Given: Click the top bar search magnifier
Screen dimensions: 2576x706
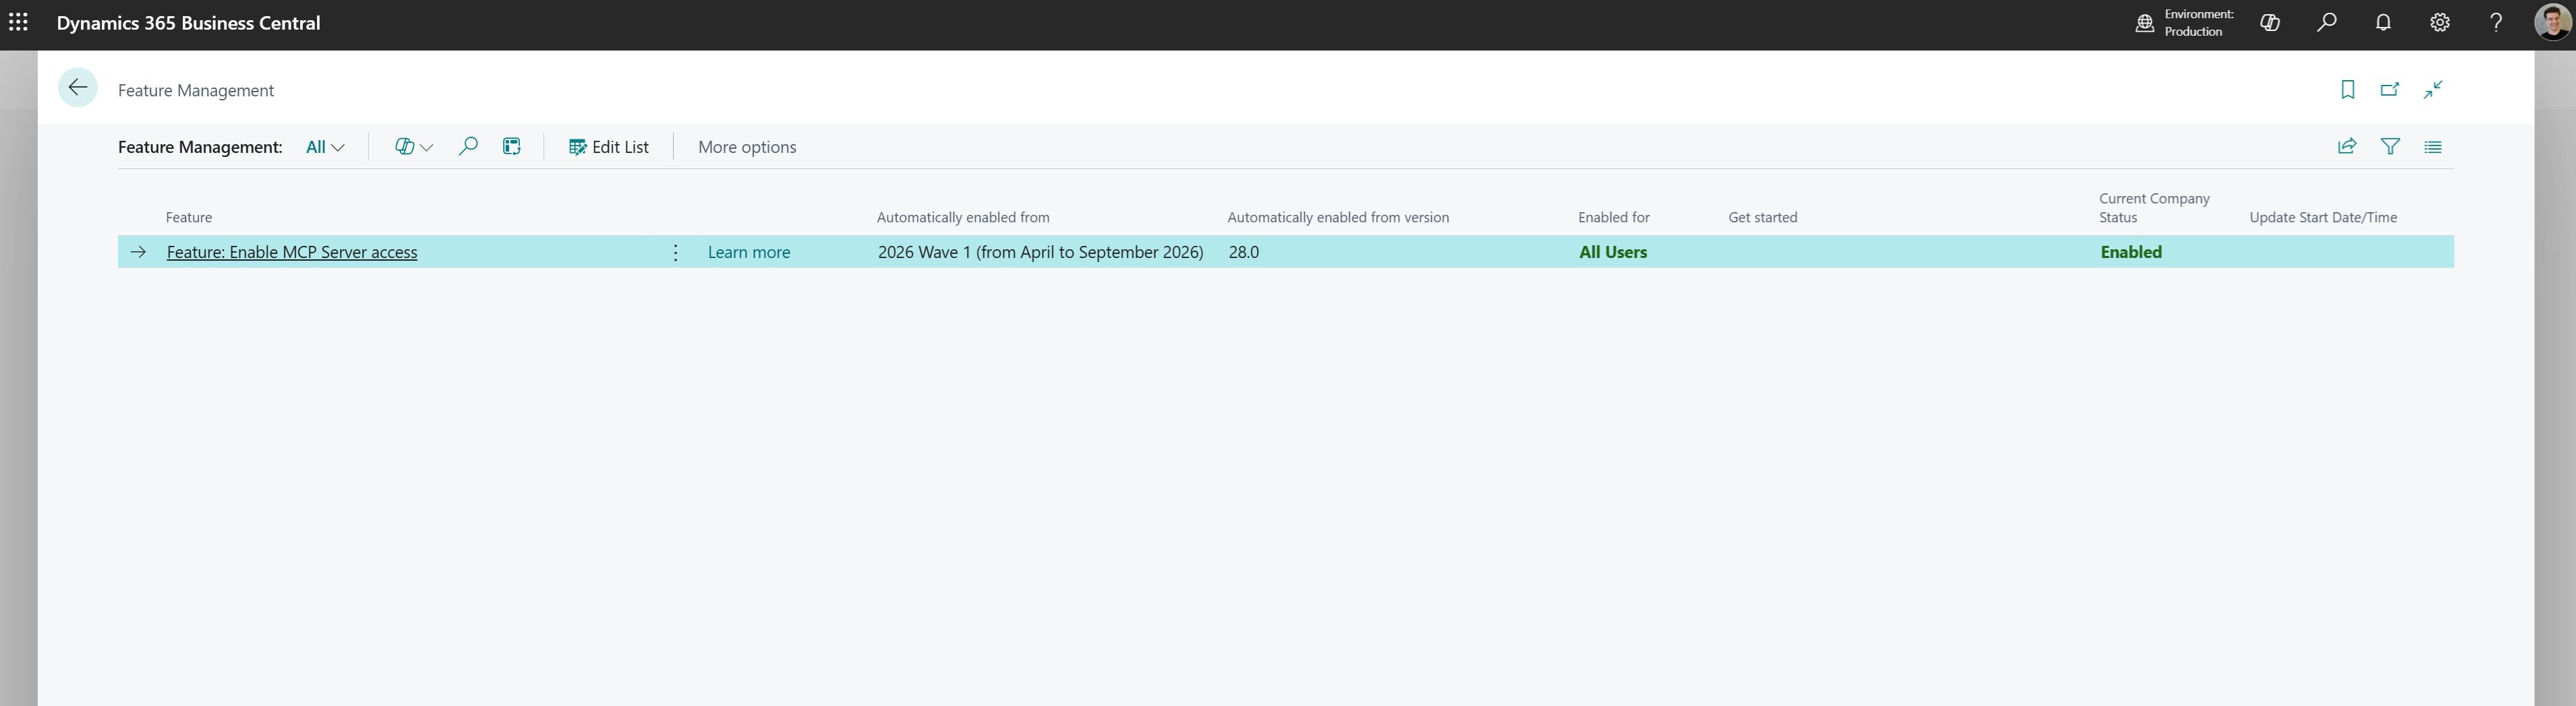Looking at the screenshot, I should tap(2327, 22).
